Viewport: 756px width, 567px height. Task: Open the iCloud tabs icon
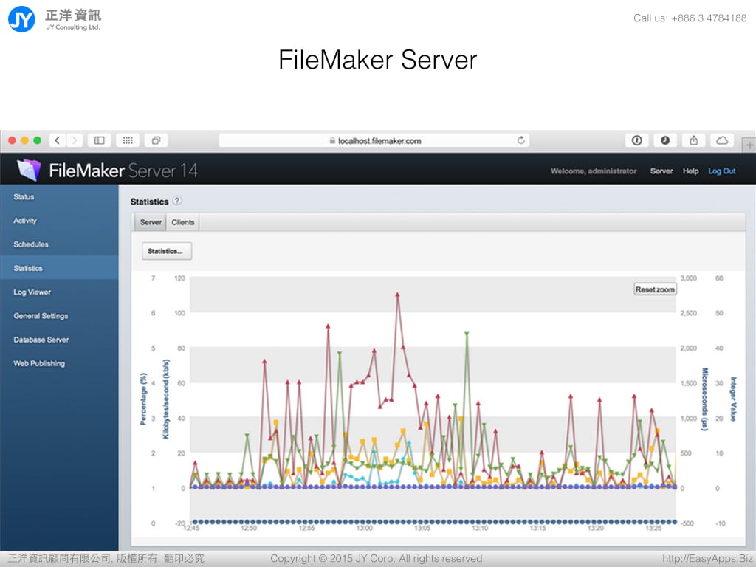click(722, 140)
